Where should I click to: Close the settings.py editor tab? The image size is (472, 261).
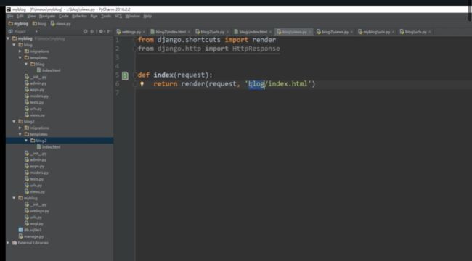144,32
